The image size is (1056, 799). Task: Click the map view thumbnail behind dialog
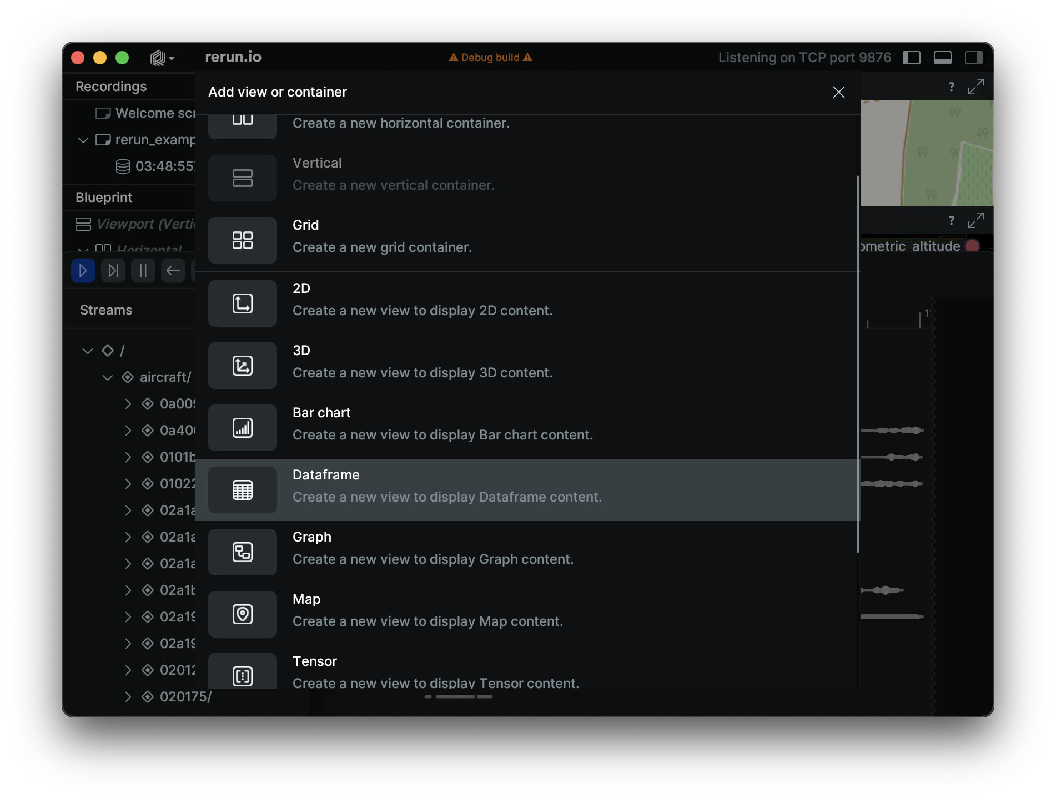[927, 153]
